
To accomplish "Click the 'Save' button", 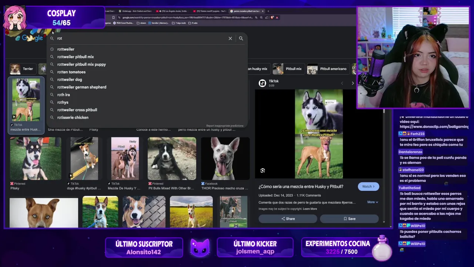I will pyautogui.click(x=349, y=219).
